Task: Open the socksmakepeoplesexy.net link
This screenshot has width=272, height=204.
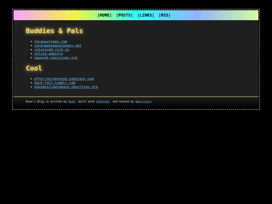Action: [x=58, y=46]
